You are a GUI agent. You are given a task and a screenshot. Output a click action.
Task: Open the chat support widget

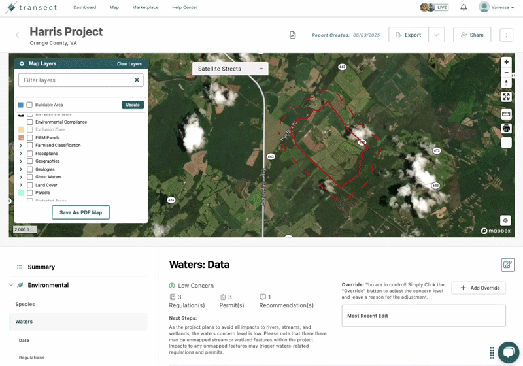[508, 352]
